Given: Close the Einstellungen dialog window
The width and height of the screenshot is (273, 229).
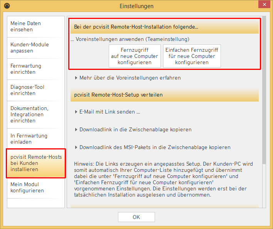Looking at the screenshot, I should (263, 5).
